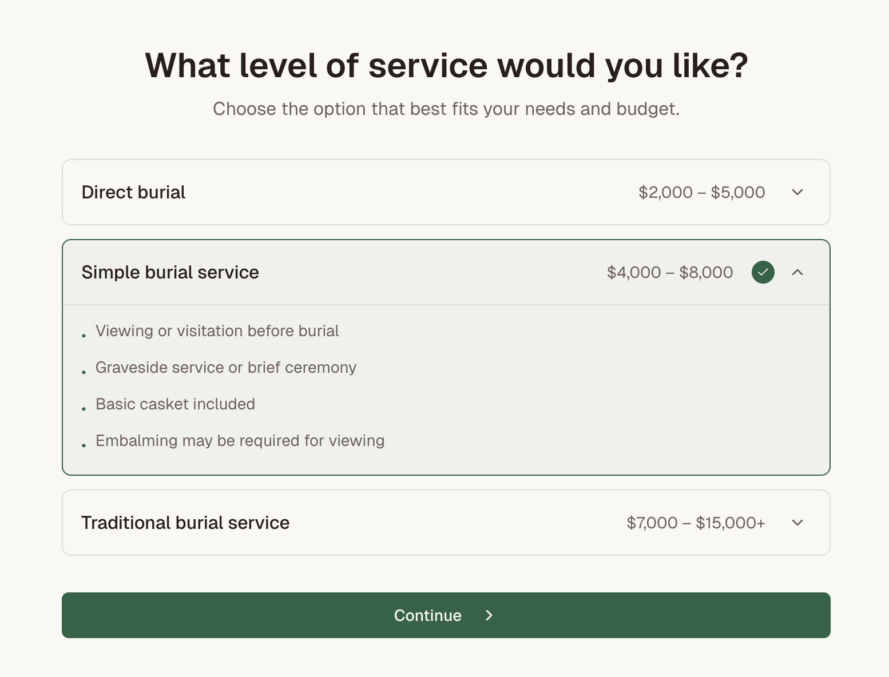Select the Traditional burial service title
This screenshot has width=889, height=677.
[185, 523]
